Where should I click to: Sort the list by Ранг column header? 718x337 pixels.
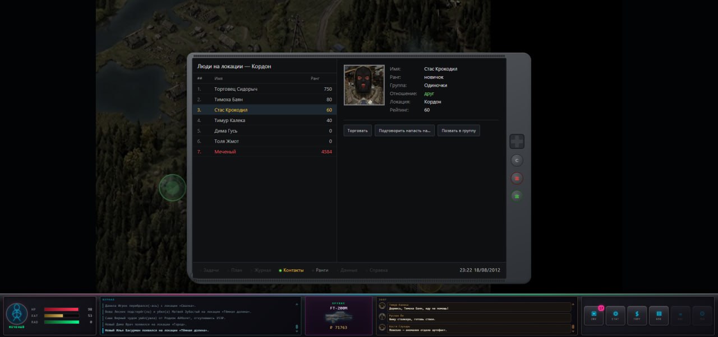coord(315,78)
